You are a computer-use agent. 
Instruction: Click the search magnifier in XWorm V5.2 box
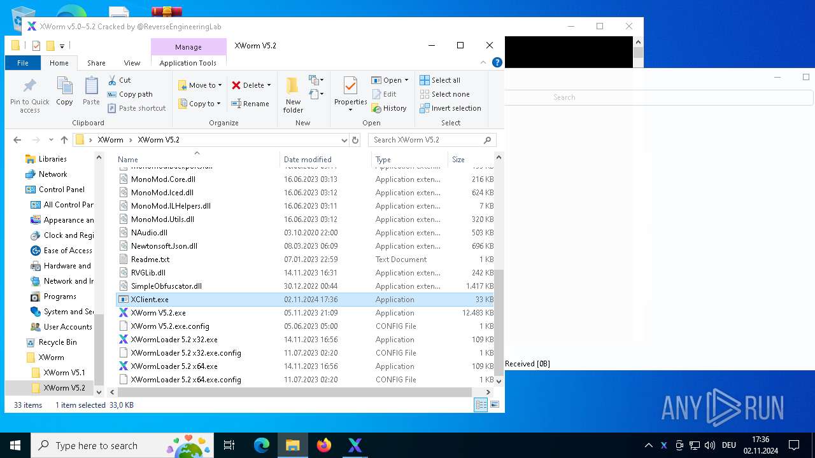click(x=488, y=140)
